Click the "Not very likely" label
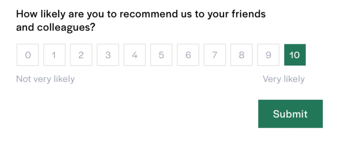Viewport: 339px width, 145px height. (x=45, y=79)
